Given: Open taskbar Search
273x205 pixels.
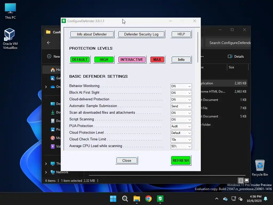Looking at the screenshot, I should [x=125, y=199].
